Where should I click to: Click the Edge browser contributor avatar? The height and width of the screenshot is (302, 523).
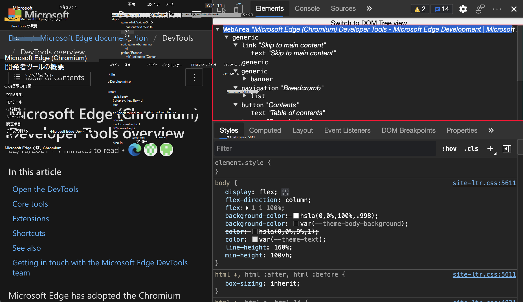coord(135,150)
